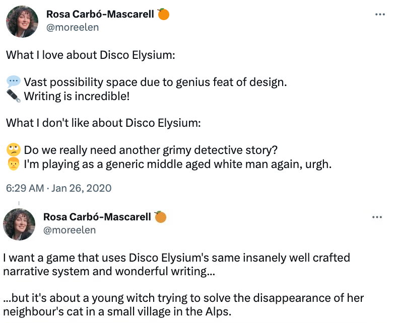This screenshot has height=323, width=393.
Task: Click the profile avatar on the reply tweet
Action: (x=19, y=224)
